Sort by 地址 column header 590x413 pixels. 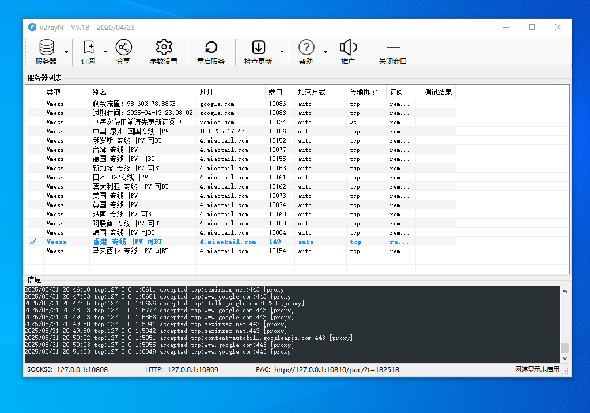[x=231, y=92]
